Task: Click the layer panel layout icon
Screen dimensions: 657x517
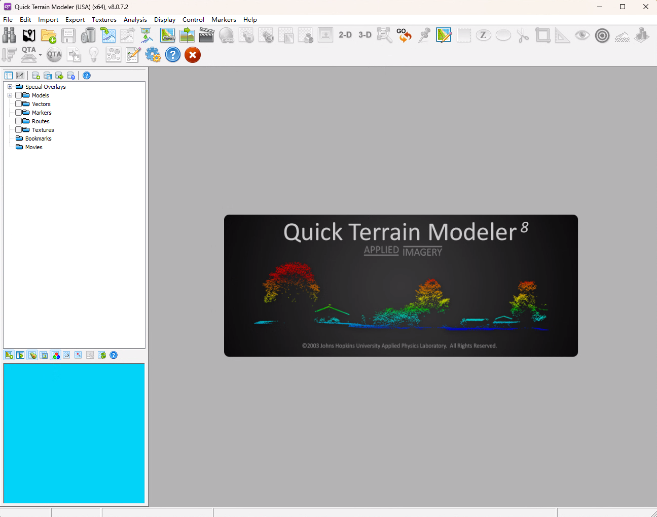Action: point(9,76)
